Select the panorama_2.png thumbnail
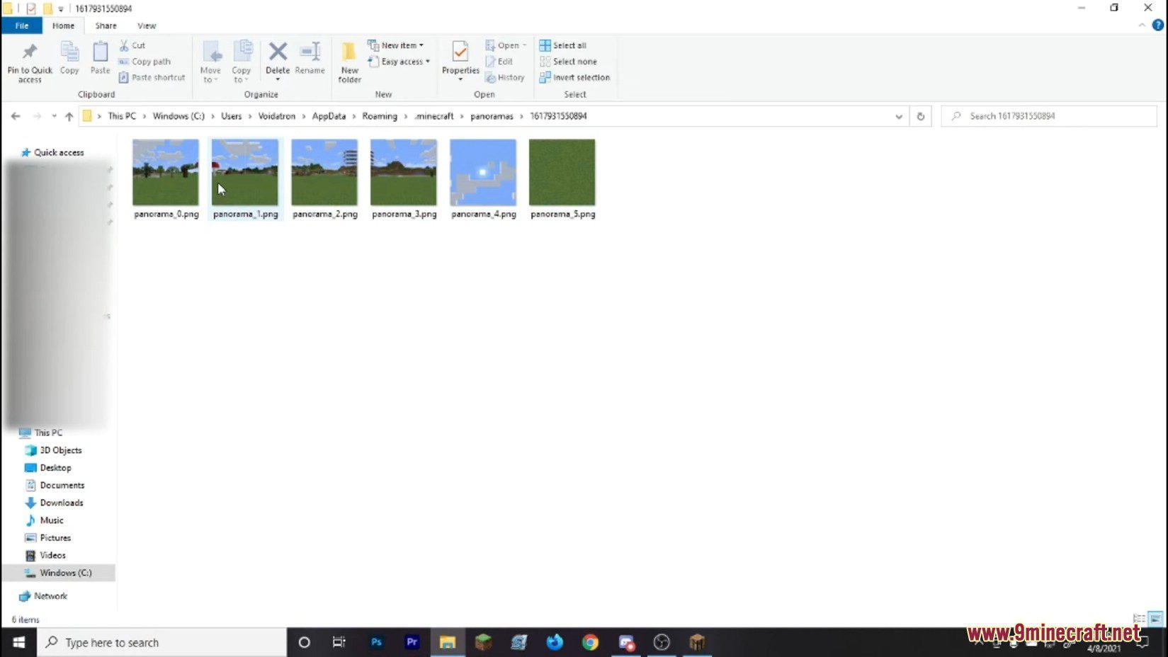Screen dimensions: 1168x657 324,172
